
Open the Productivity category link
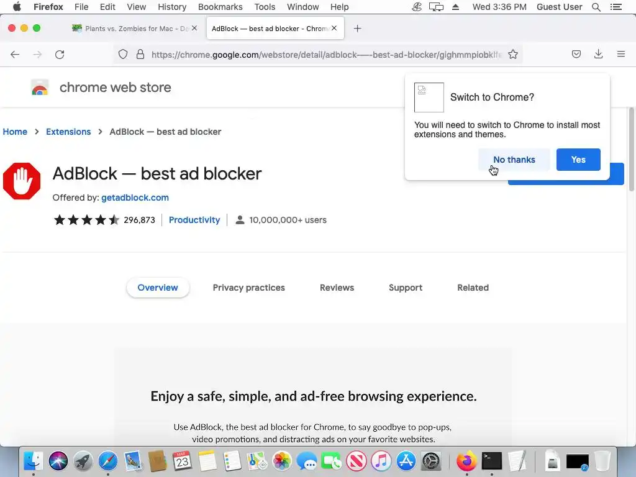point(194,220)
